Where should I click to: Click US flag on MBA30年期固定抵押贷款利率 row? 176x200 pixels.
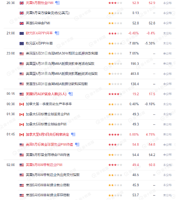[22, 54]
